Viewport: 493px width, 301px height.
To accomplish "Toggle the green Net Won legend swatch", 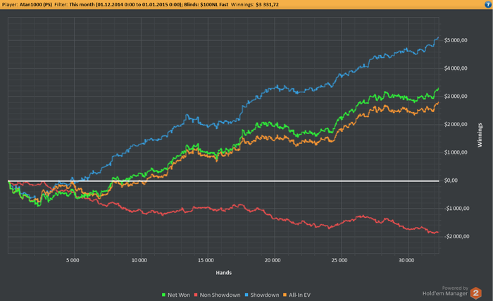I will (163, 295).
